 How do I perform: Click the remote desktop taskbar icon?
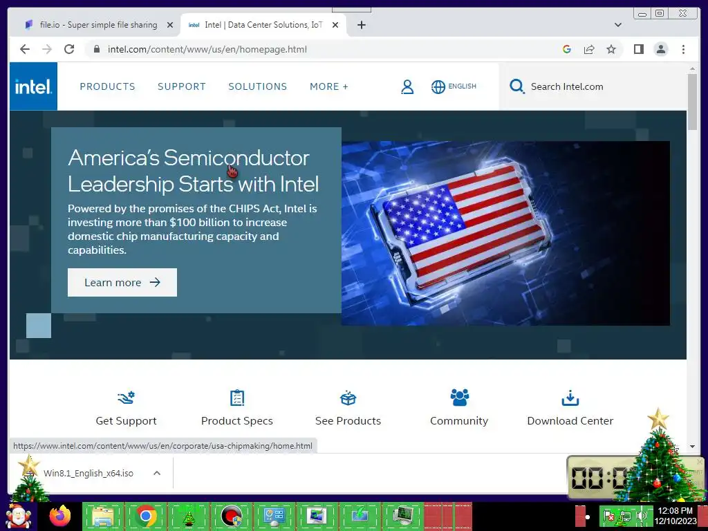click(317, 516)
